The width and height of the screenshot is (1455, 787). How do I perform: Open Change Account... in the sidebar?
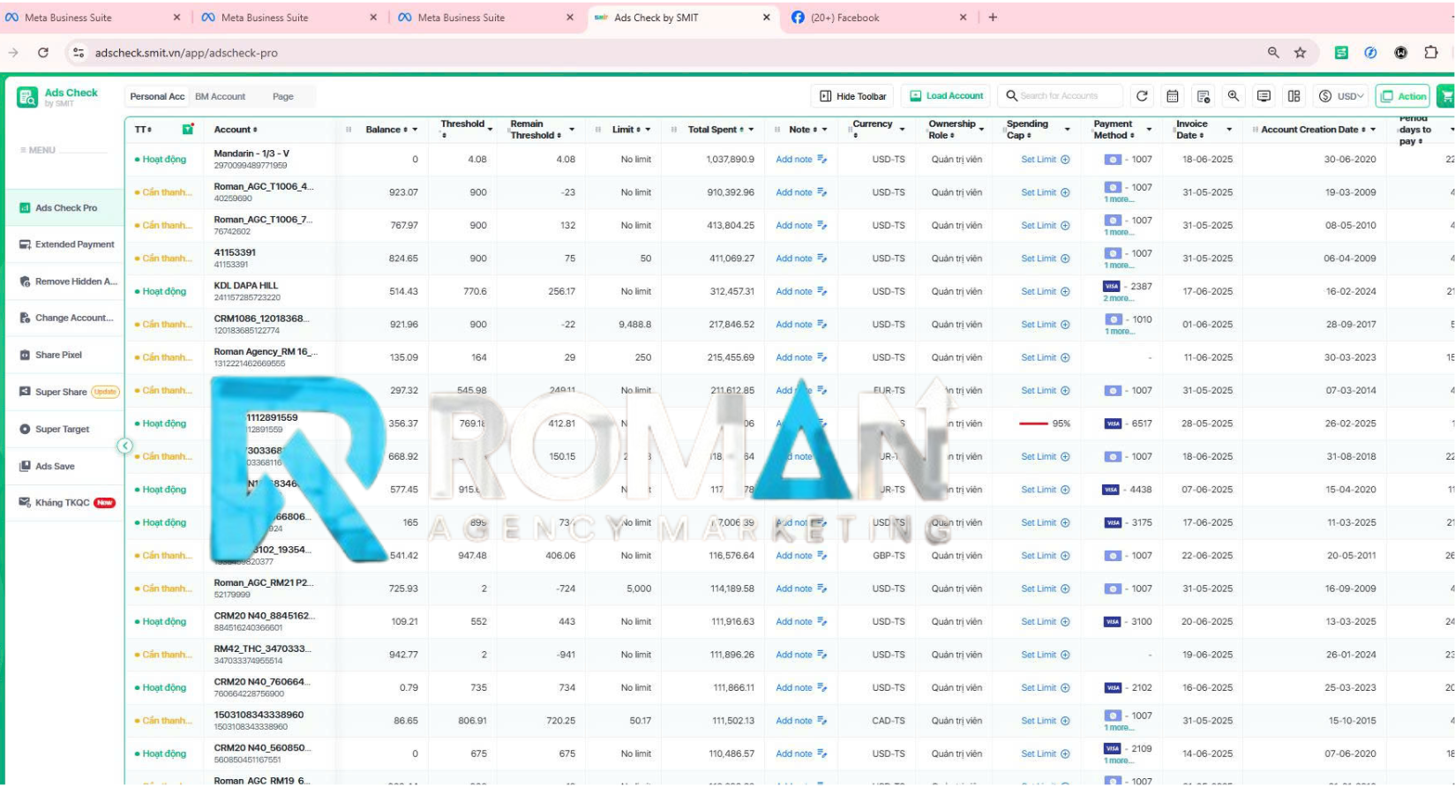[x=65, y=318]
